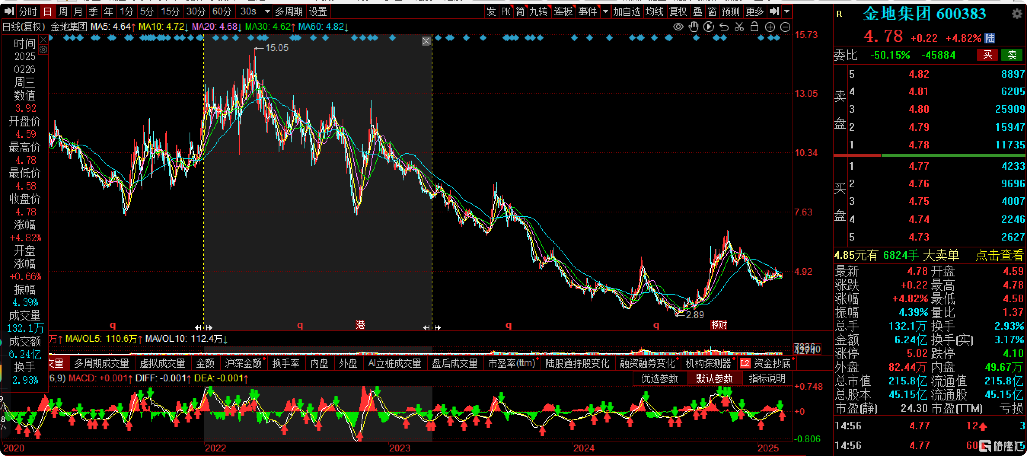Click the circular play replay icon
The width and height of the screenshot is (1027, 456).
point(709,27)
